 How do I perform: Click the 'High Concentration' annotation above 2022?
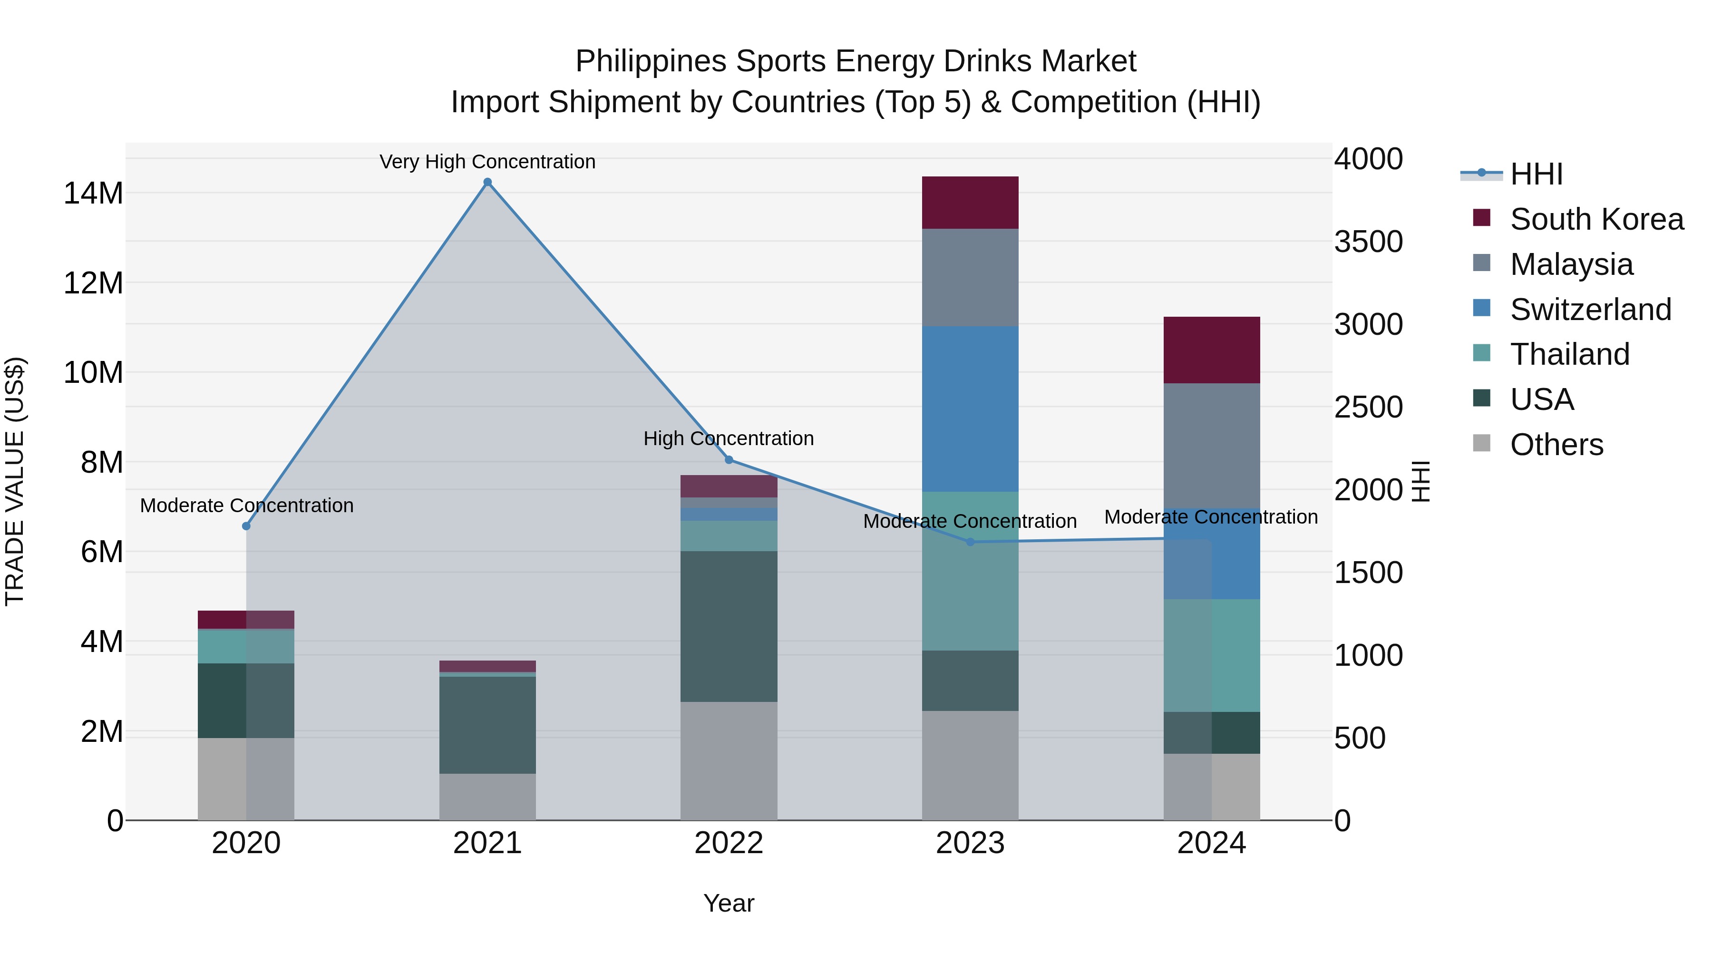pos(729,438)
